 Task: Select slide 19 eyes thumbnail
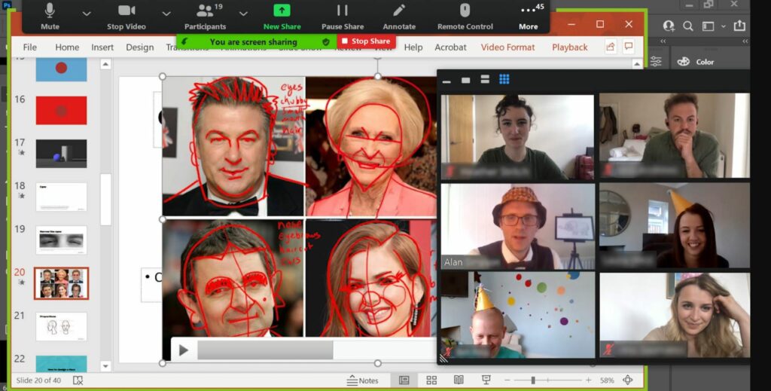pyautogui.click(x=62, y=240)
